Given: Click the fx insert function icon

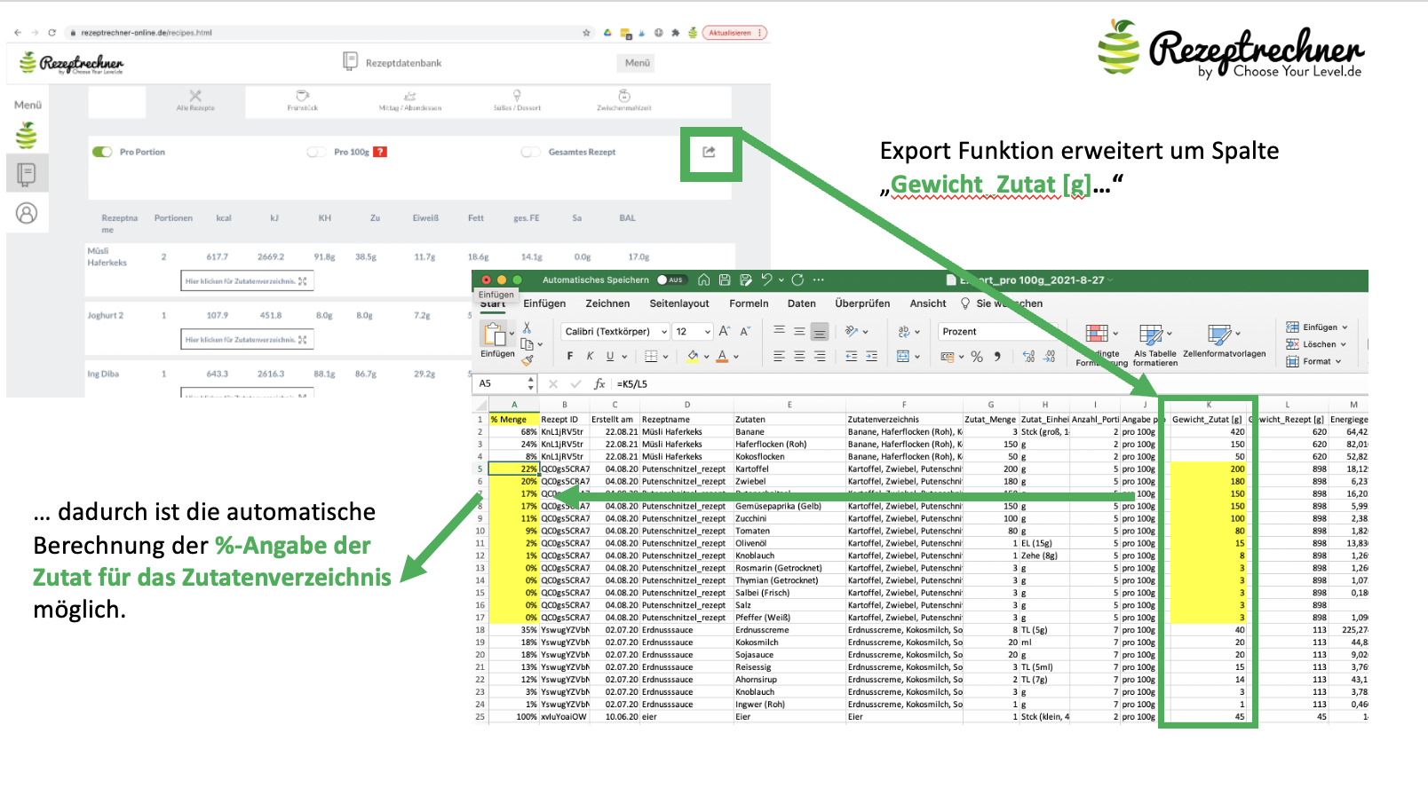Looking at the screenshot, I should pyautogui.click(x=599, y=383).
